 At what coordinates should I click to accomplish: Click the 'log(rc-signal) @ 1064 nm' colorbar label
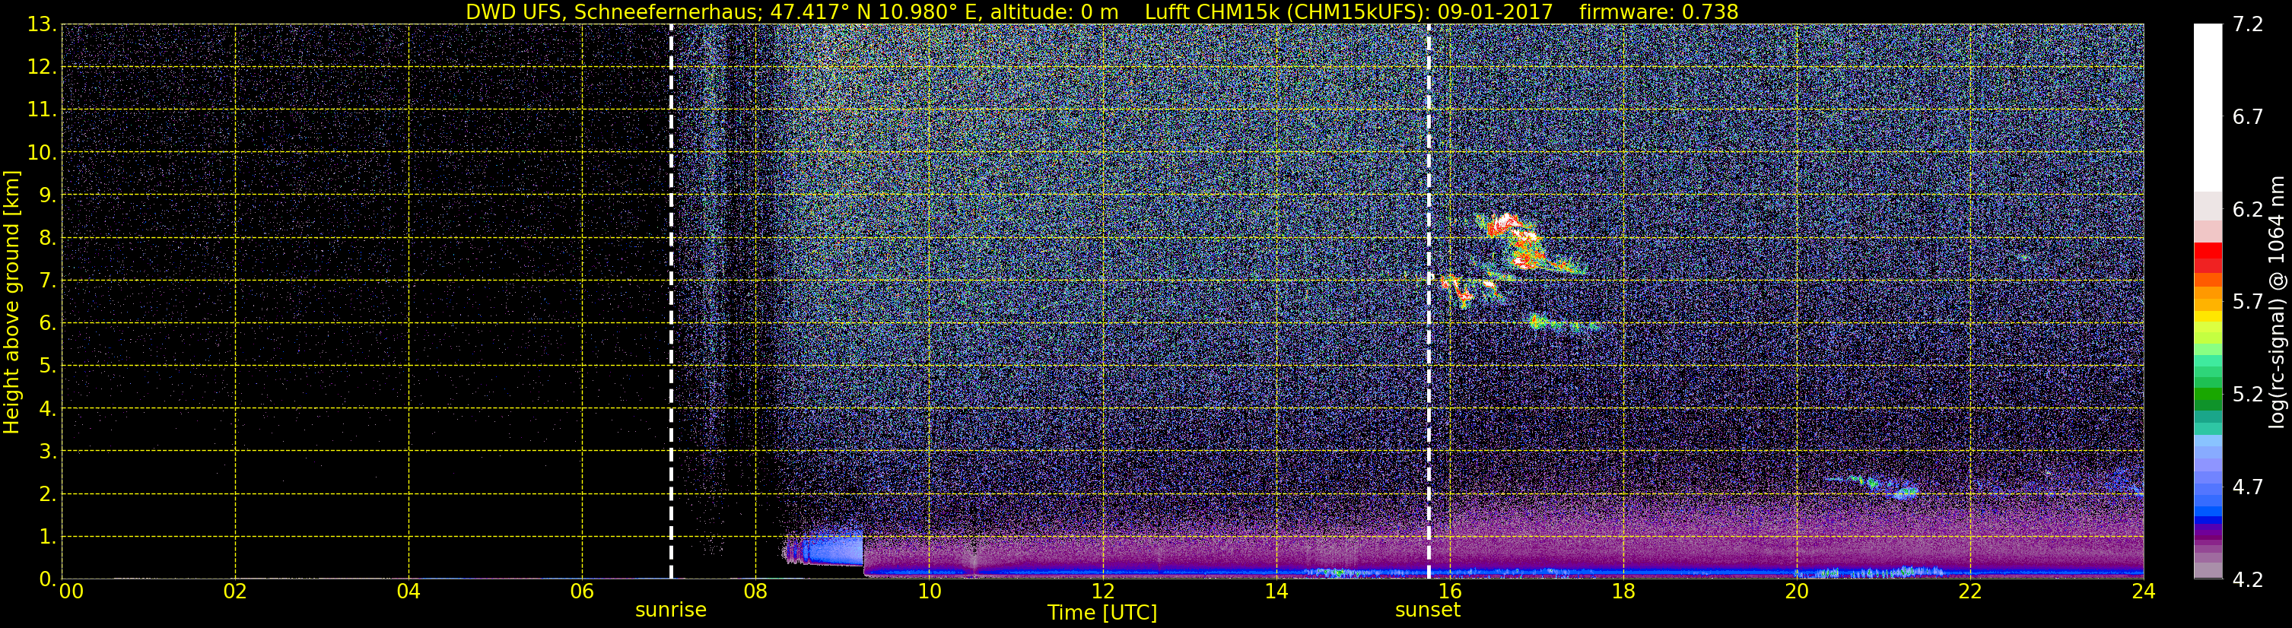2276,303
